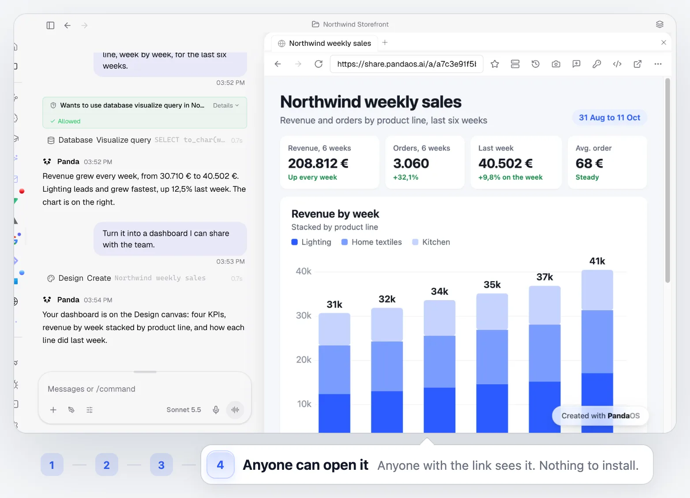Viewport: 690px width, 498px height.
Task: Expand Details on the permission request
Action: point(226,105)
